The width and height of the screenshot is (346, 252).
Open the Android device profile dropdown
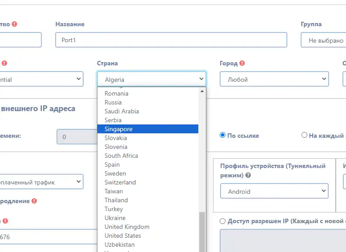[x=274, y=192]
